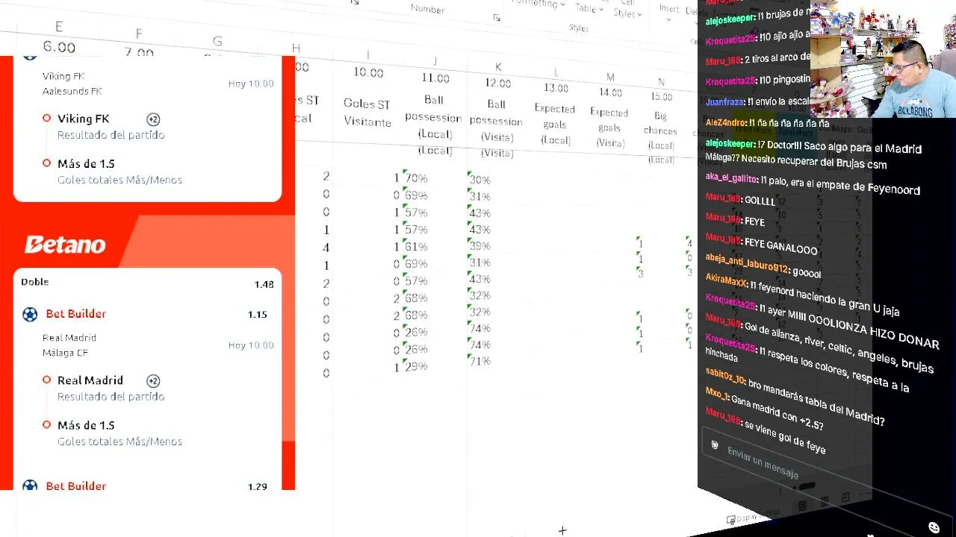Open sabit0z_10's chat username
This screenshot has width=956, height=537.
724,377
